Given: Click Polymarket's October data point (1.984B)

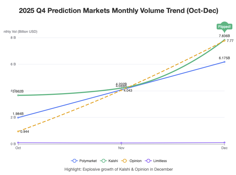Looking at the screenshot, I should [x=18, y=118].
